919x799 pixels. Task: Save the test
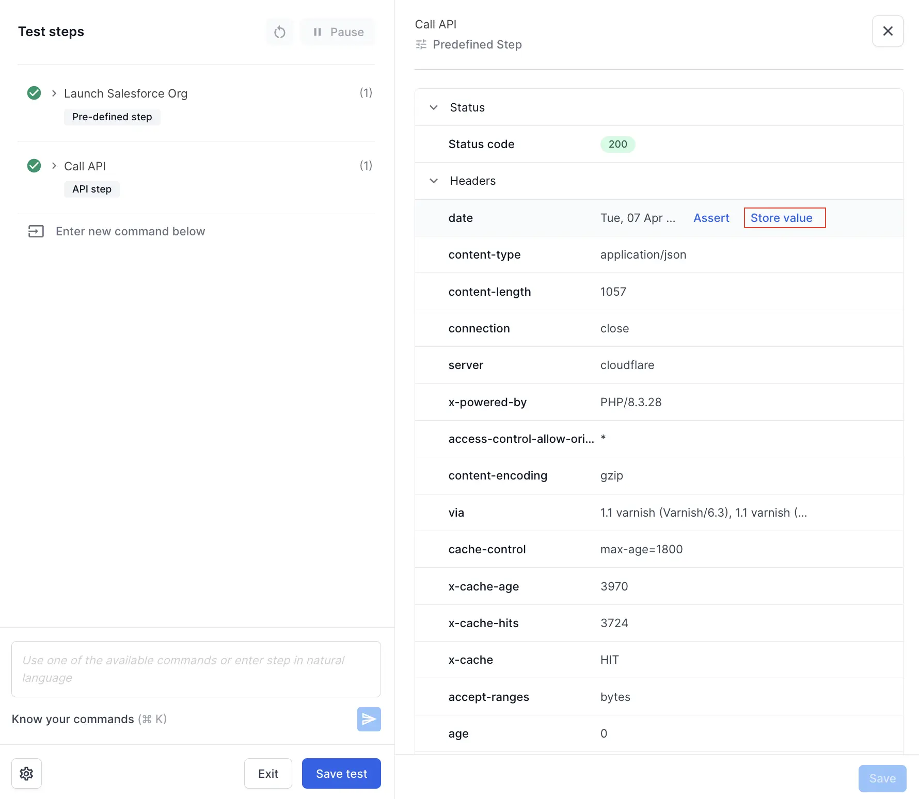coord(341,773)
